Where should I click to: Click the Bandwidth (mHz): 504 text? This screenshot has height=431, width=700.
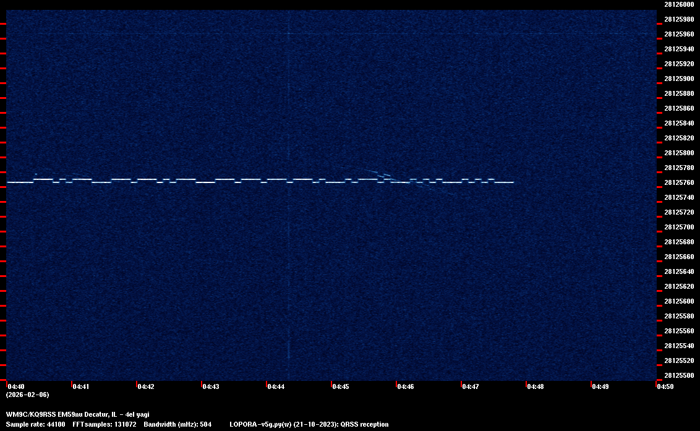point(177,424)
